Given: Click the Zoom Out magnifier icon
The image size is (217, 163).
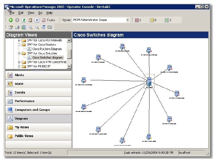Looking at the screenshot, I should pos(37,27).
